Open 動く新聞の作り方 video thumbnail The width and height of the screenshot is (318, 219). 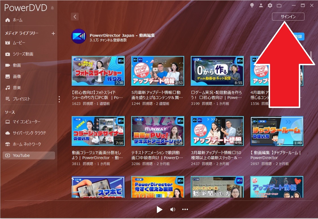[x=217, y=187]
